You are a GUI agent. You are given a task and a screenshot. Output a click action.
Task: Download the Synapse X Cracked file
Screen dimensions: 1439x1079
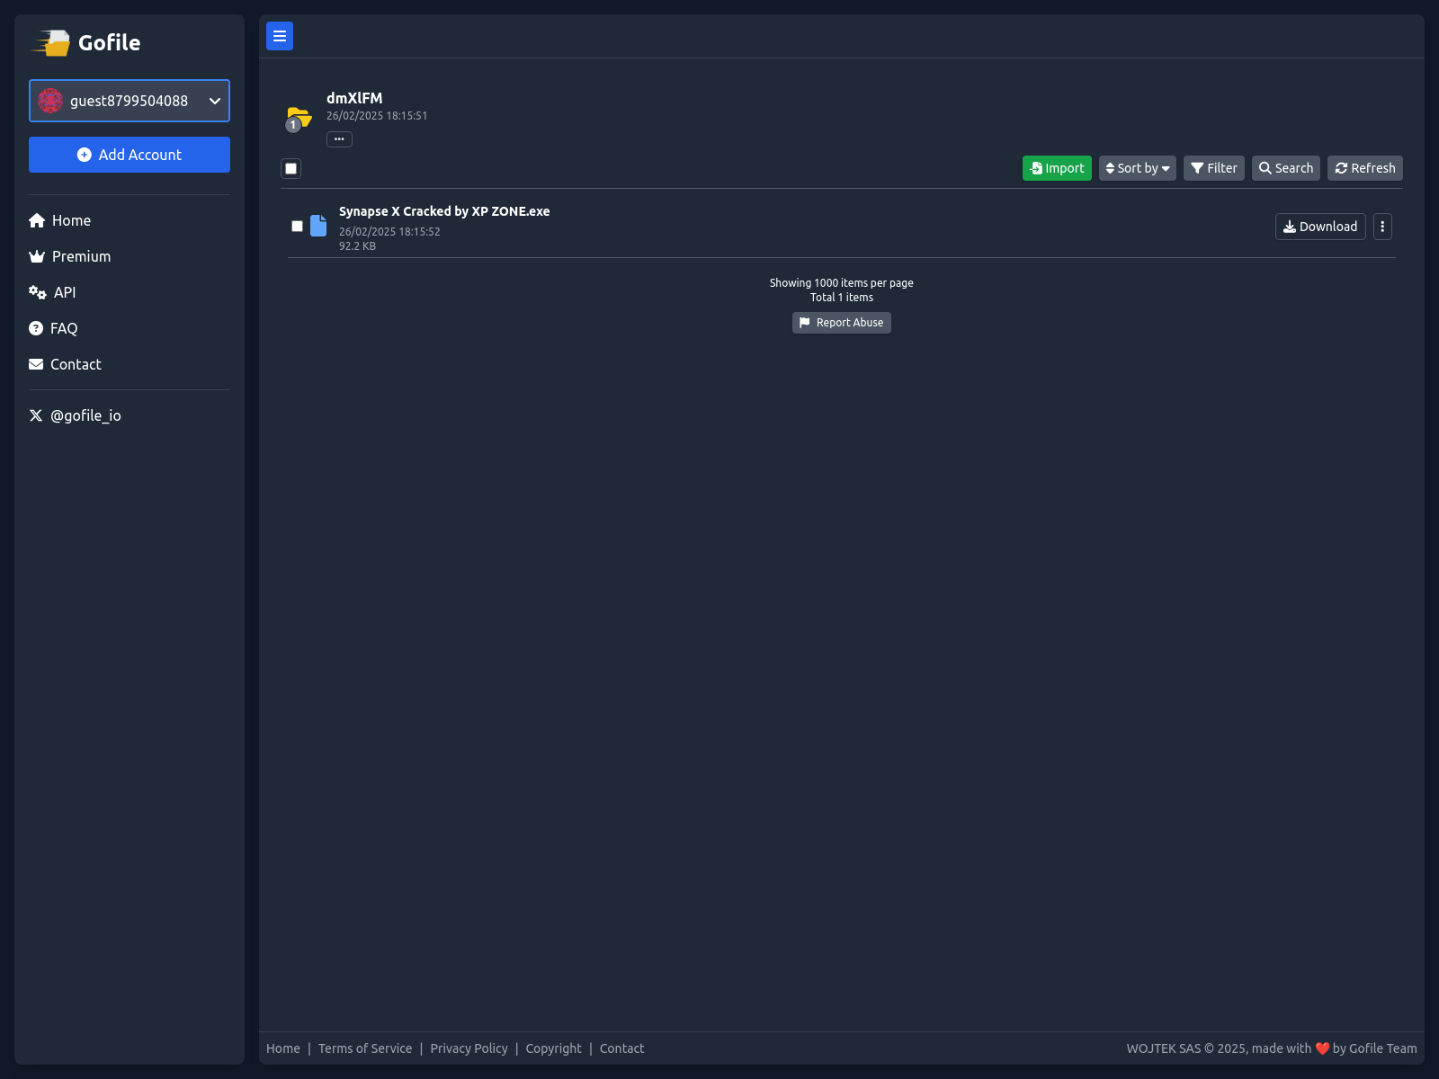point(1320,227)
